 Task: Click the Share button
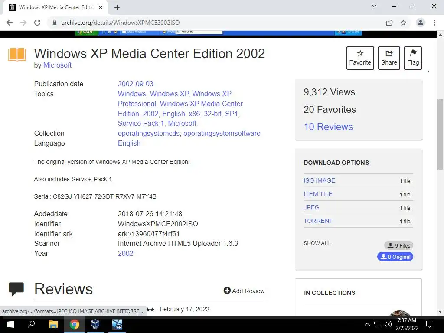[x=389, y=58]
